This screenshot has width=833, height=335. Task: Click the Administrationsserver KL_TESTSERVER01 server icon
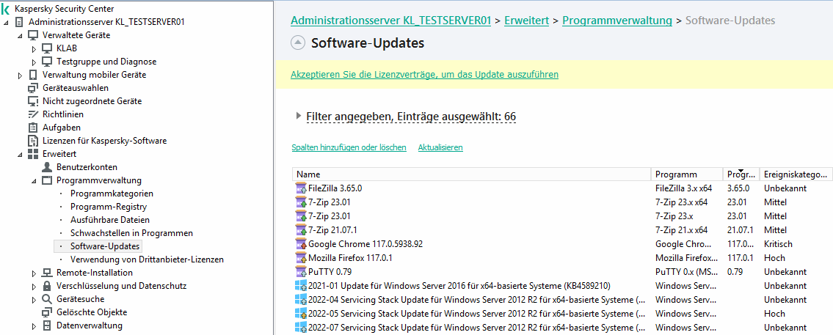point(20,22)
